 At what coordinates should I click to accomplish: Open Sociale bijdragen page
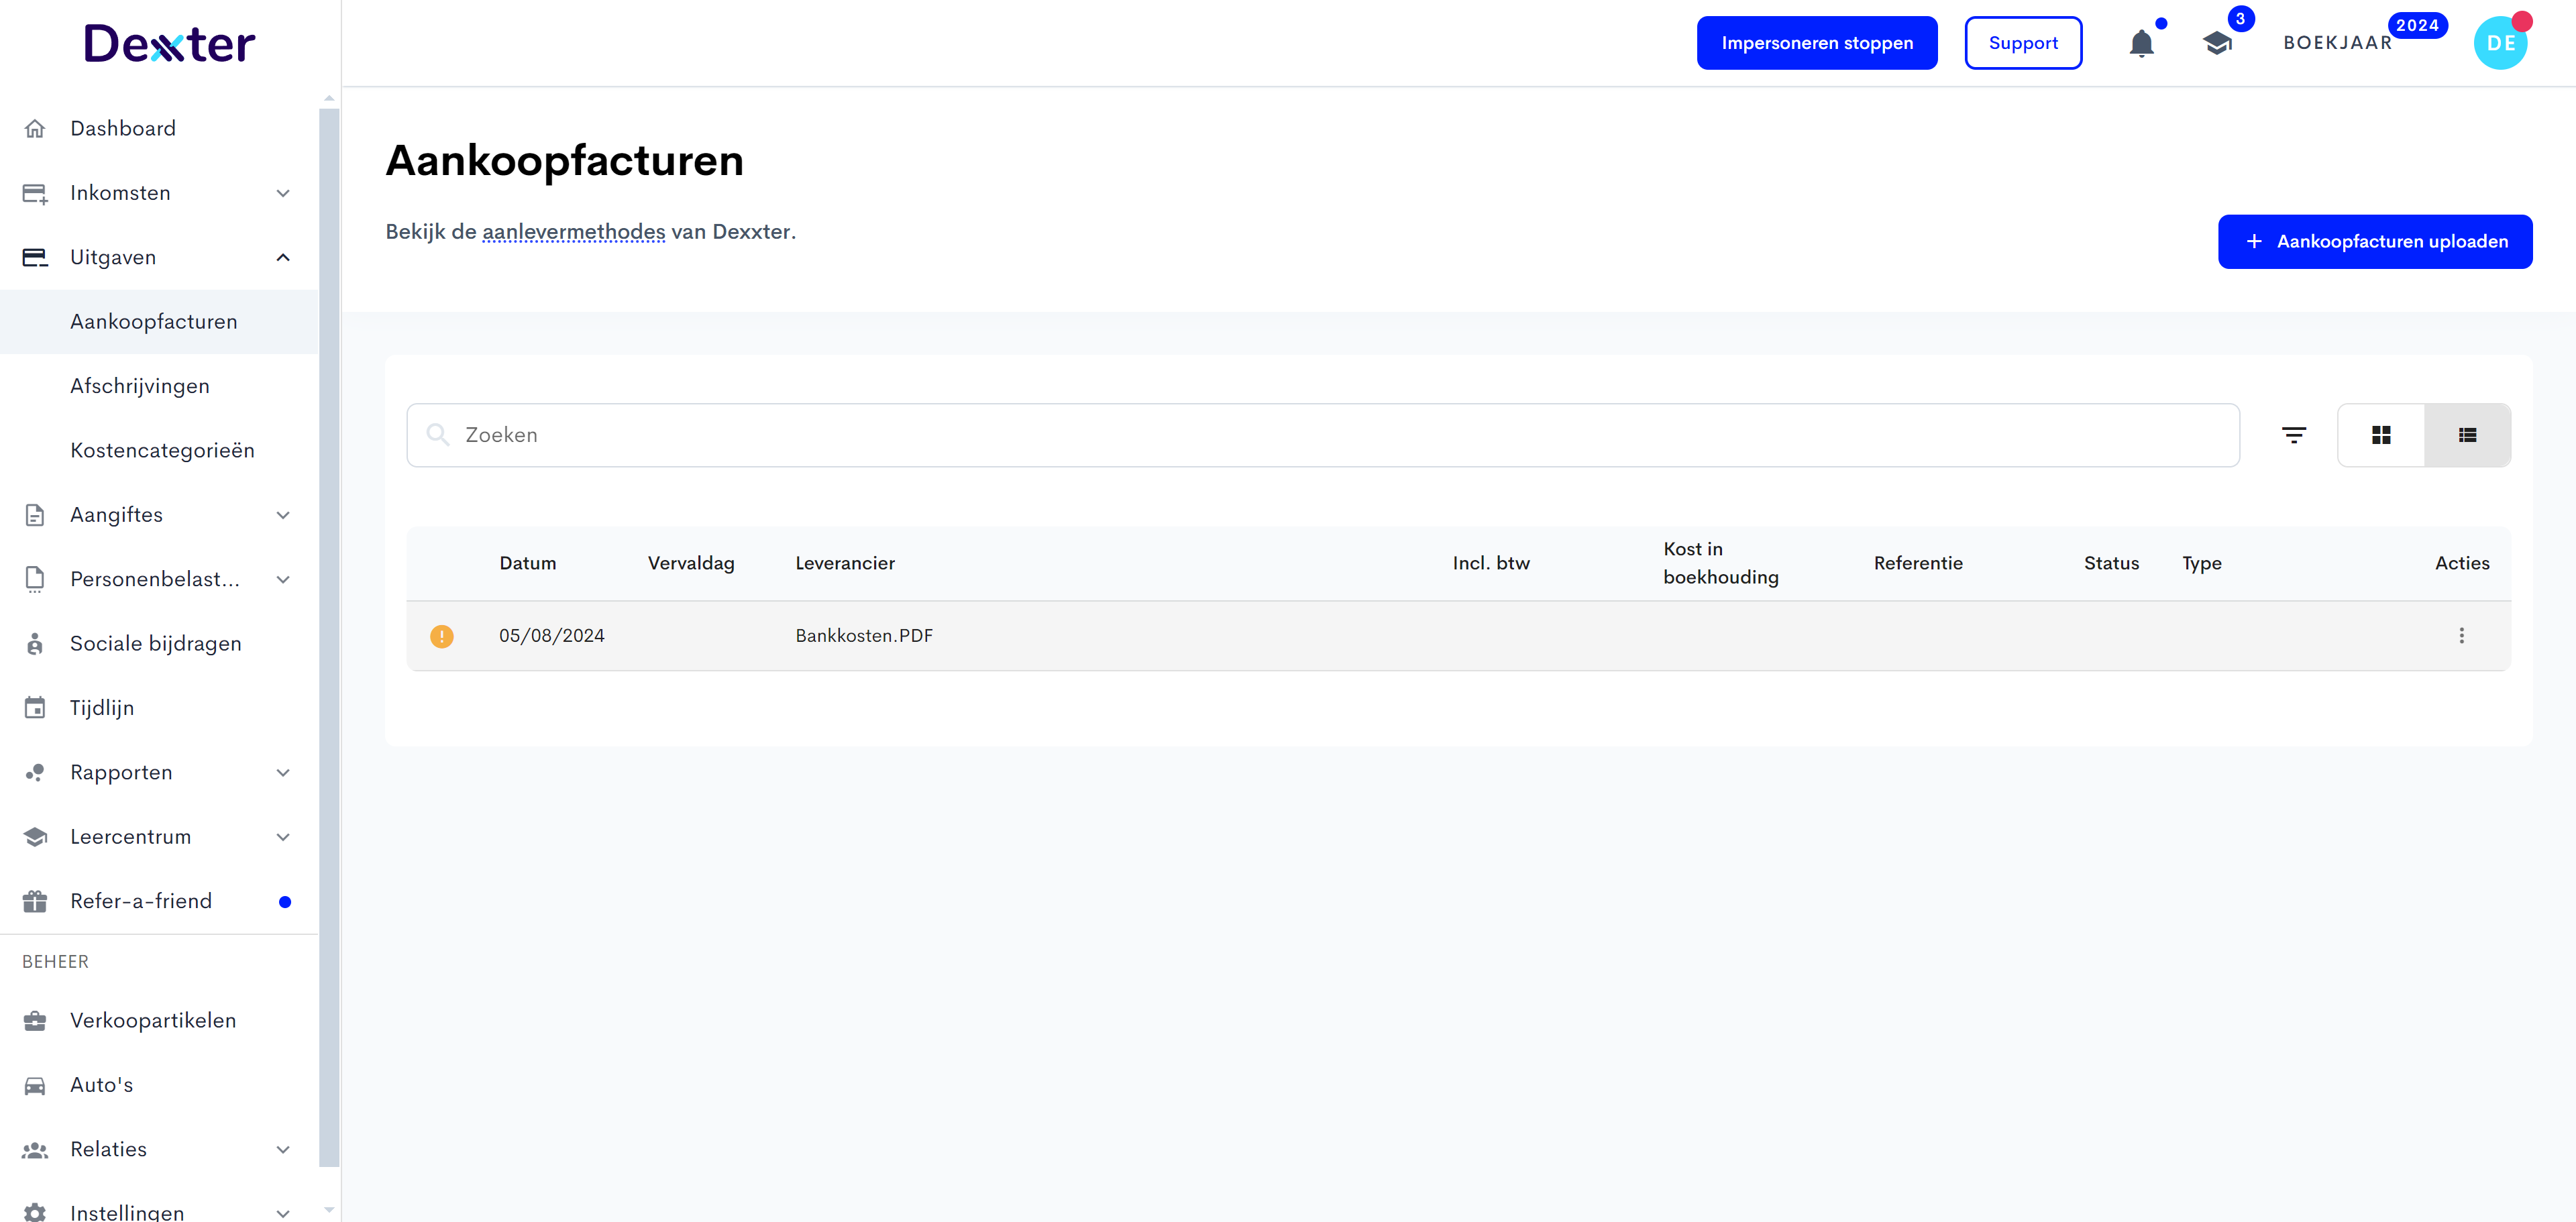tap(159, 644)
